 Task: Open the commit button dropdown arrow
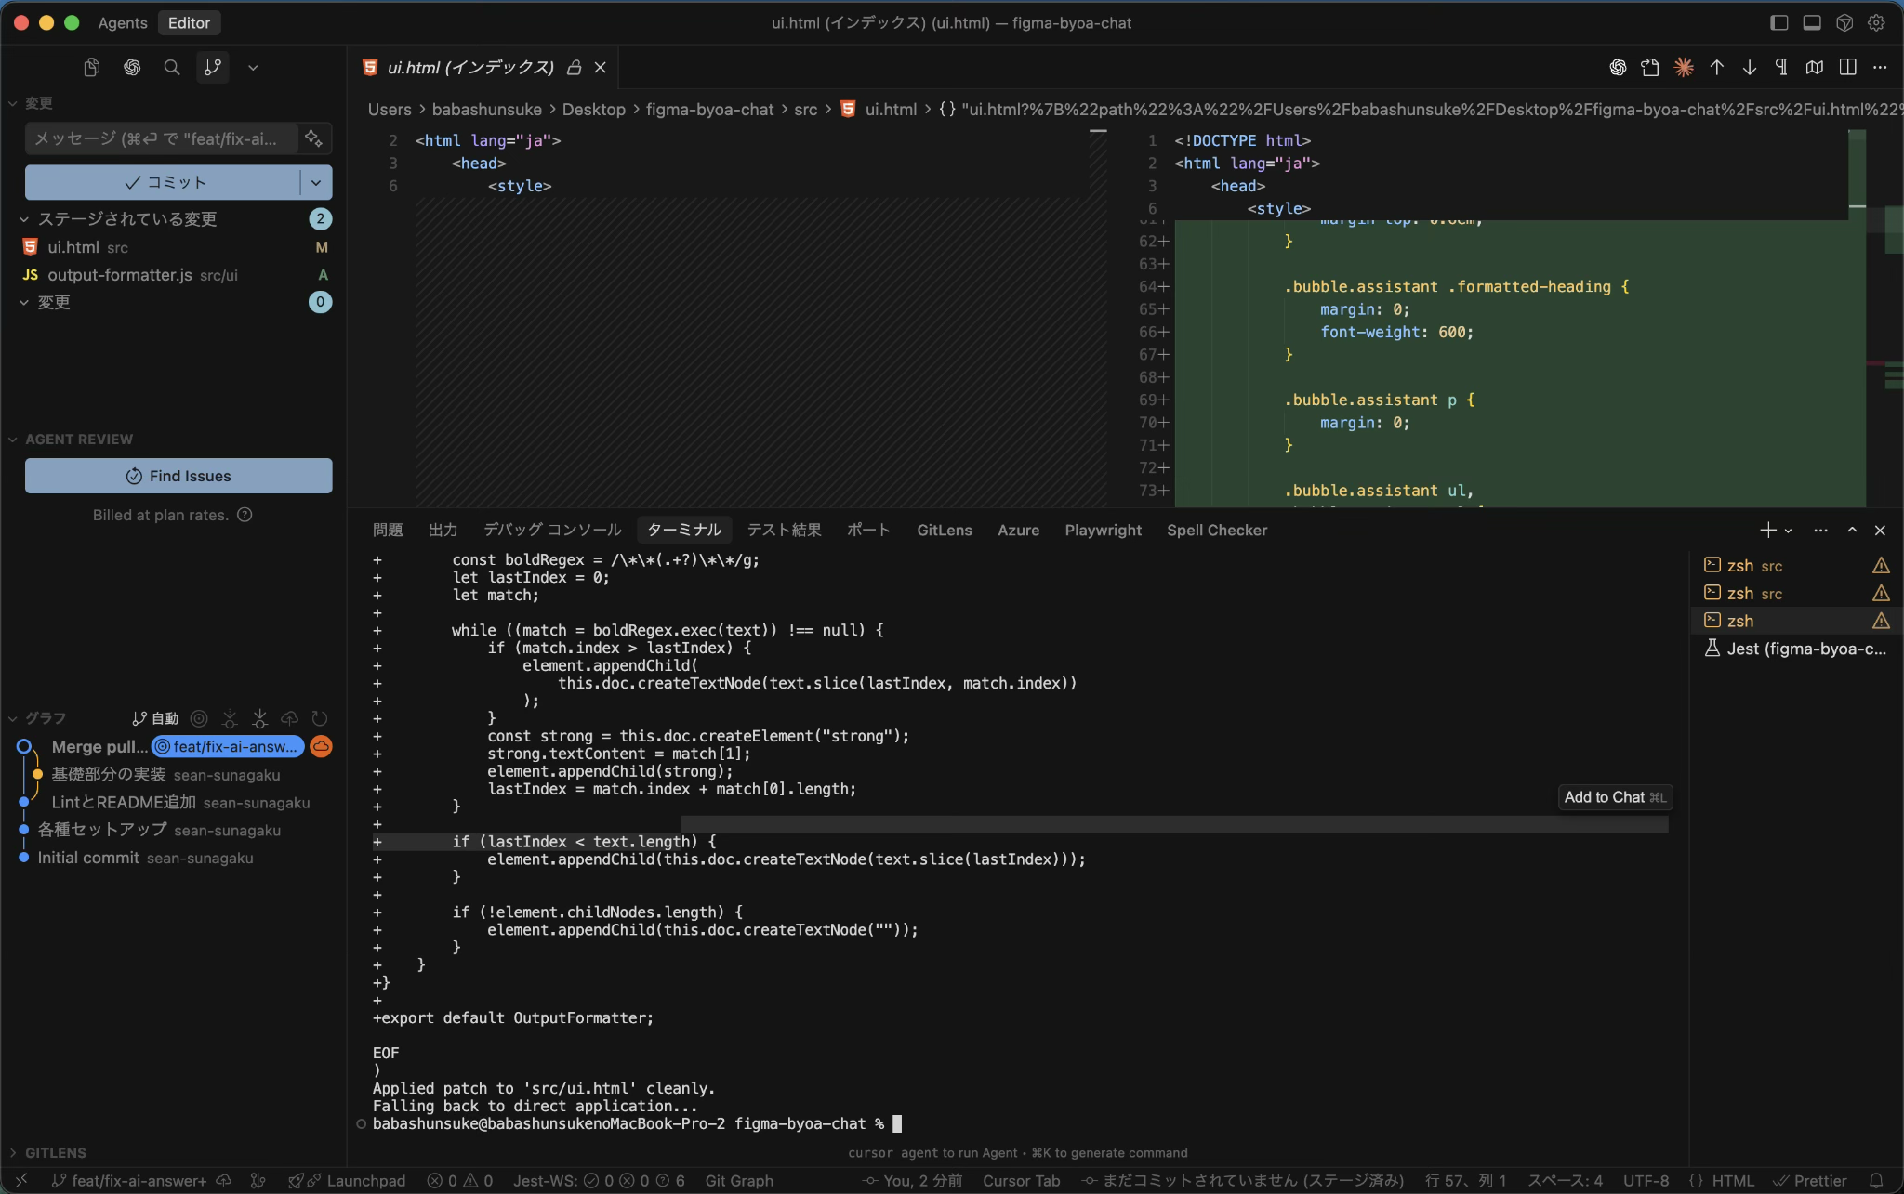click(316, 182)
